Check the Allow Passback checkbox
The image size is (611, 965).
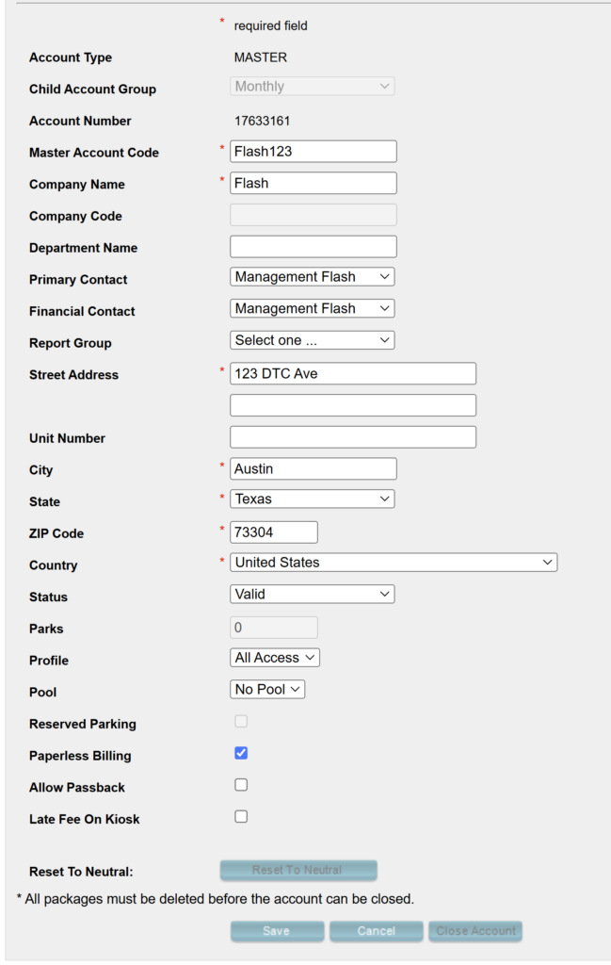(x=241, y=785)
